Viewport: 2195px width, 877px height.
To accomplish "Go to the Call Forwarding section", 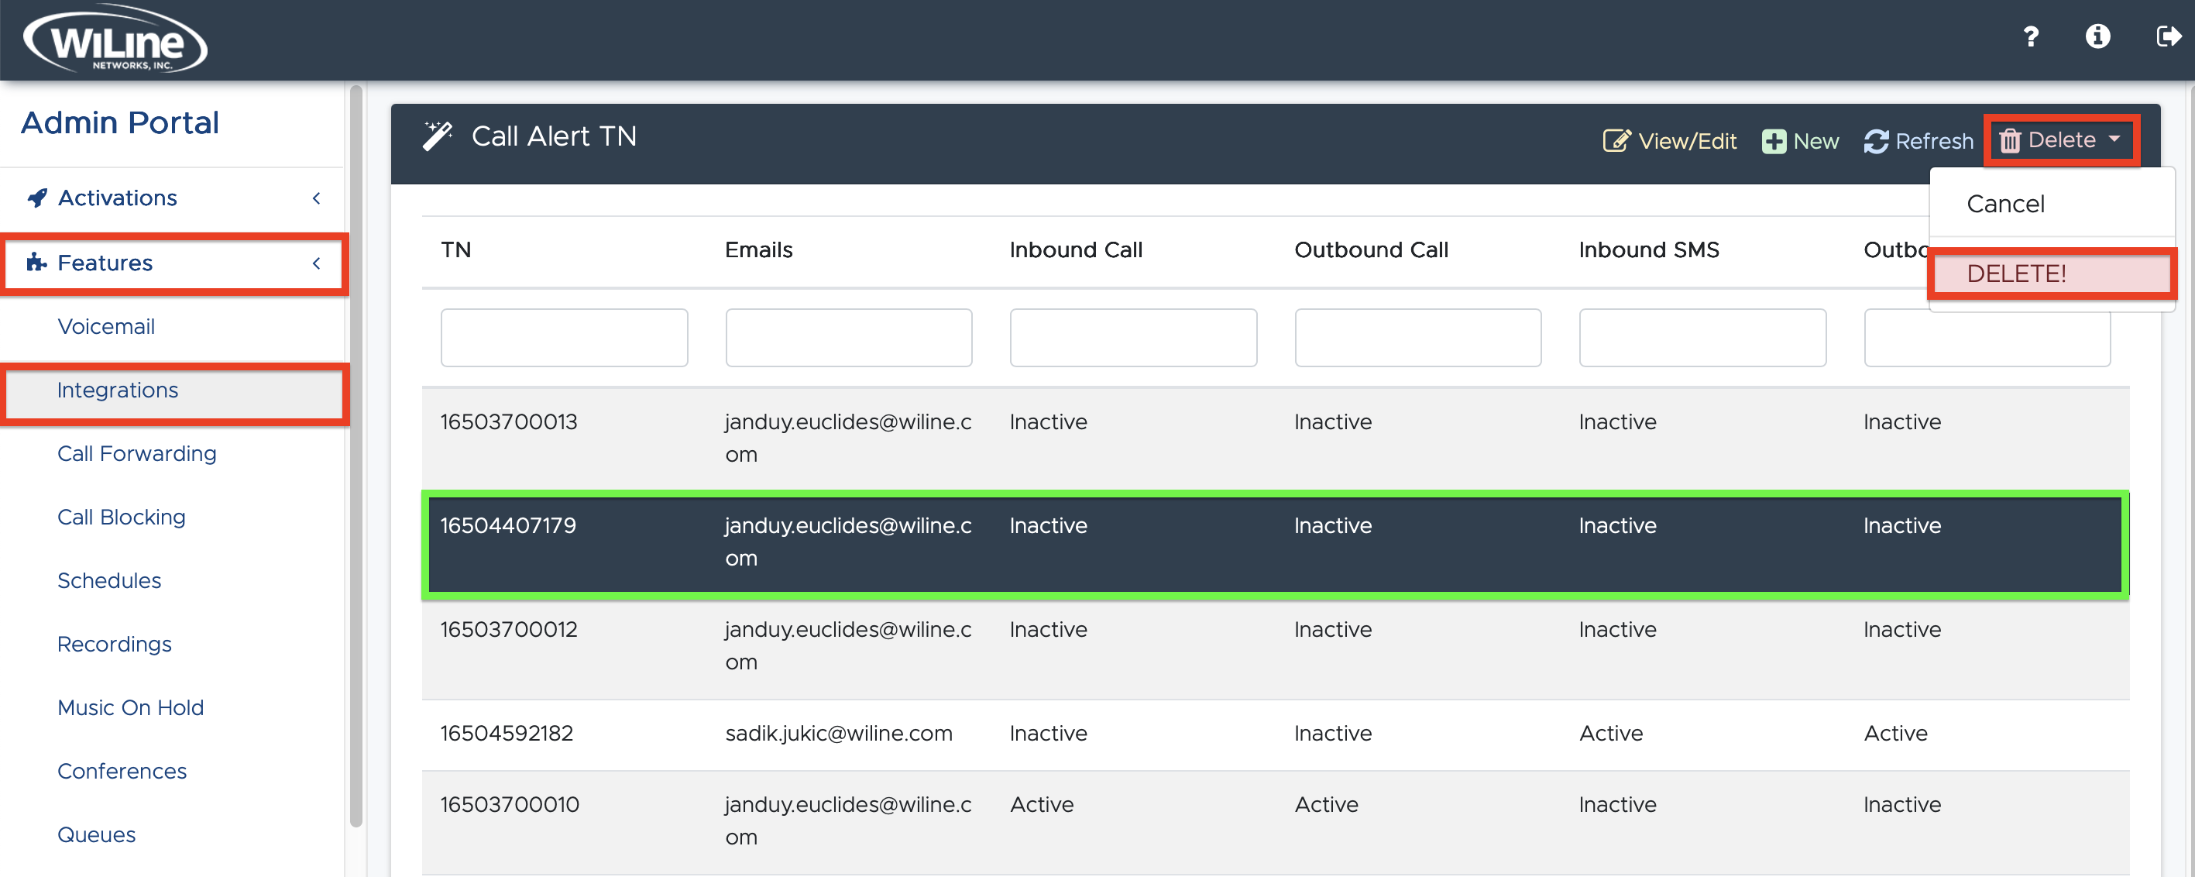I will click(136, 453).
